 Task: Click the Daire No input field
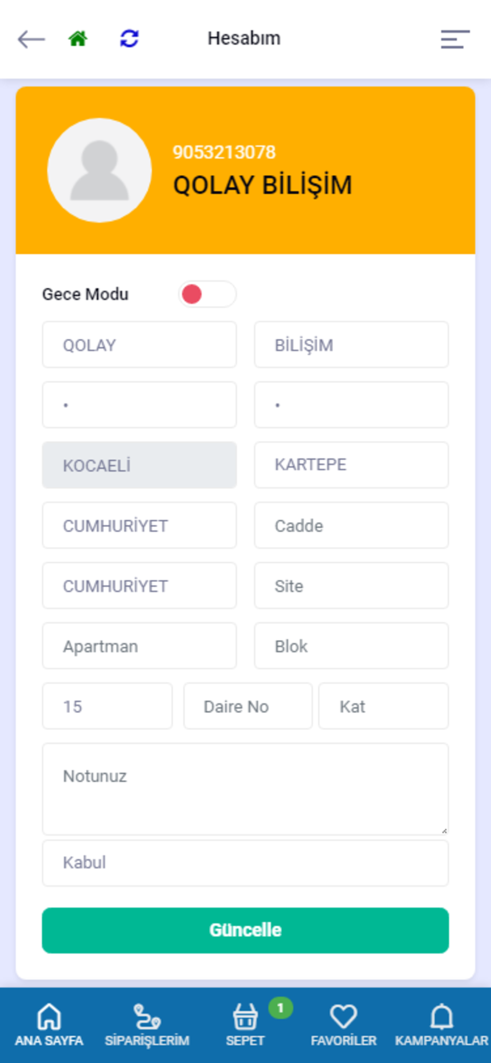pyautogui.click(x=248, y=706)
